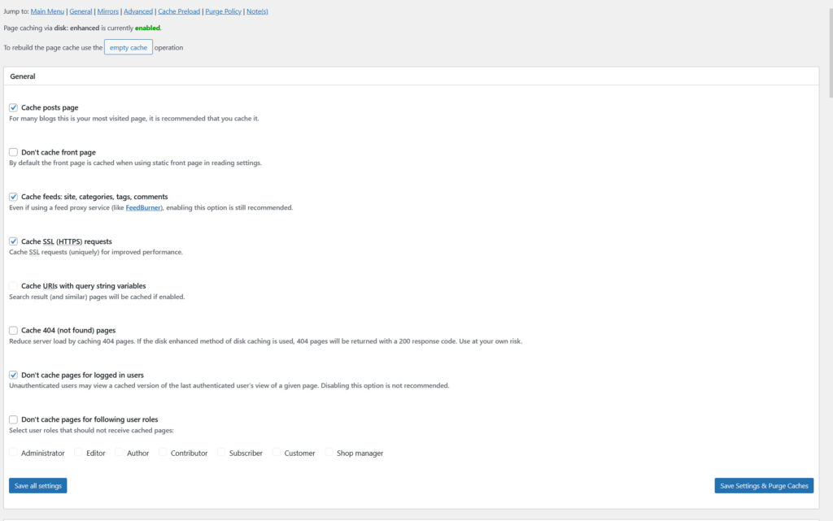The height and width of the screenshot is (521, 833).
Task: Click 'Select user roles that should not receive' text
Action: [x=91, y=430]
